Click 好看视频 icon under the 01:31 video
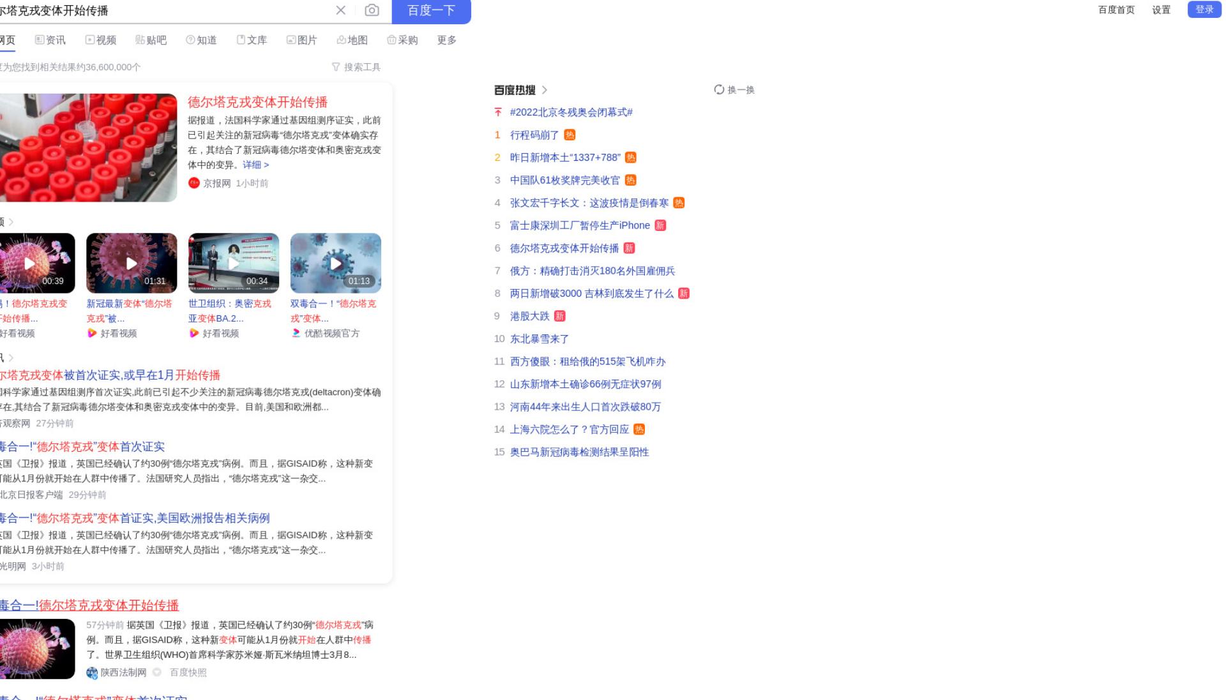The height and width of the screenshot is (700, 1226). 92,333
